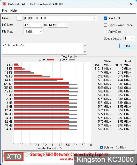
Task: Click the gray read bar for 512 KB
Action: [46, 92]
